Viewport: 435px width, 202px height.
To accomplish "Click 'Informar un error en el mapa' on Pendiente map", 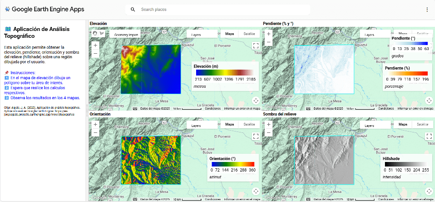I will coord(415,109).
